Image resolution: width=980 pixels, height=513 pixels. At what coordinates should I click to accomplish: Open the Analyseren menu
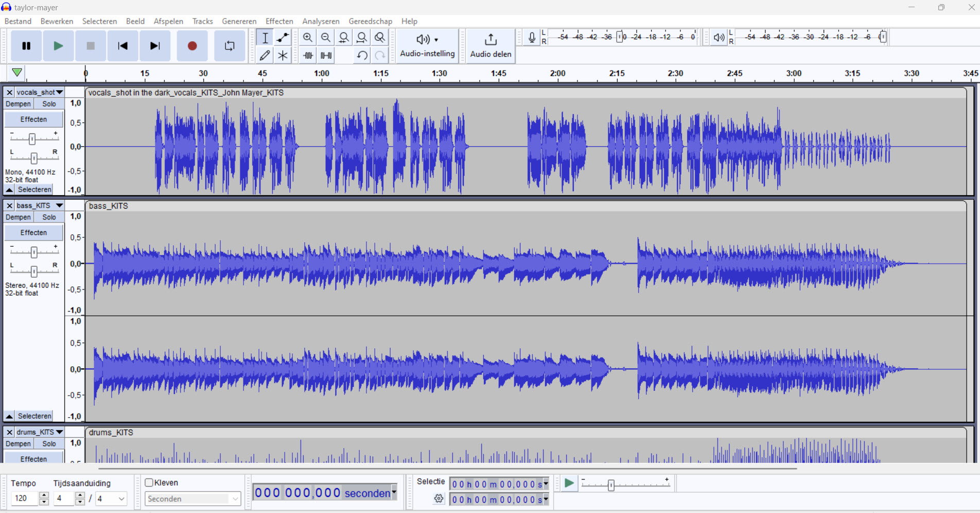coord(321,21)
